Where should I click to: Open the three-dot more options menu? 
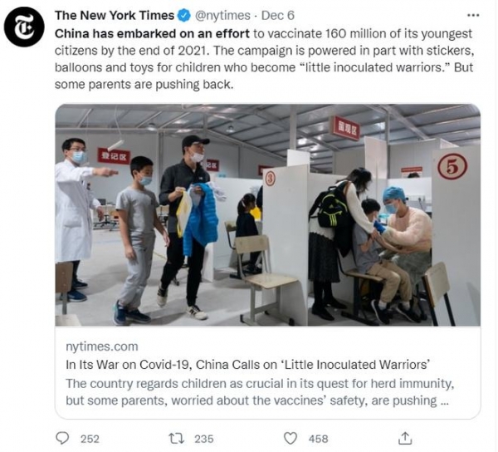[473, 15]
